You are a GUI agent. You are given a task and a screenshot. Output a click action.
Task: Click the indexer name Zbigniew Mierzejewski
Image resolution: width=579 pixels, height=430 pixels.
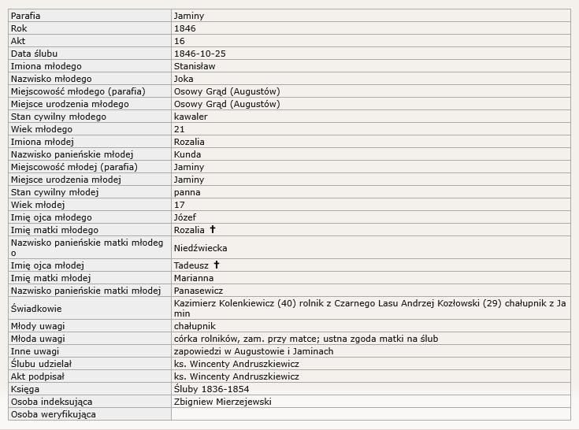coord(221,402)
